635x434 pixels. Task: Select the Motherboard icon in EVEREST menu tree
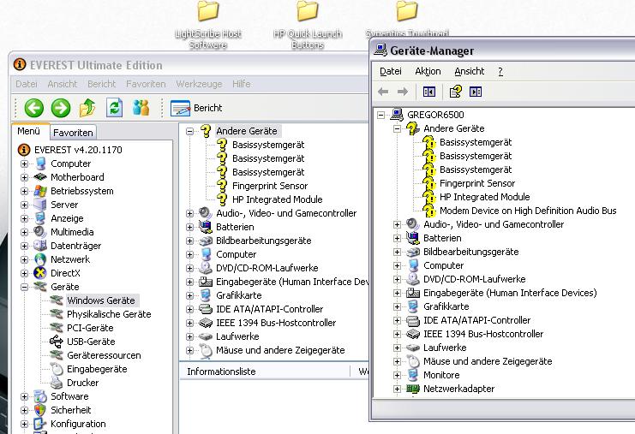[x=40, y=177]
